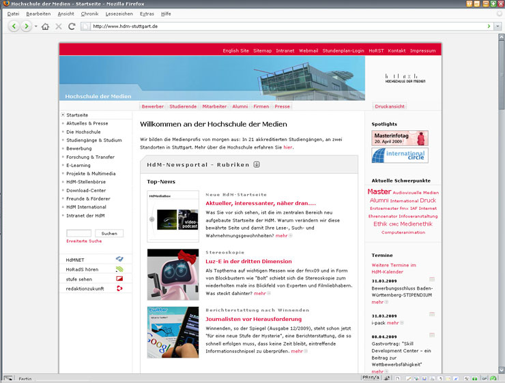This screenshot has height=383, width=505.
Task: Go back with the green back arrow
Action: pos(14,27)
